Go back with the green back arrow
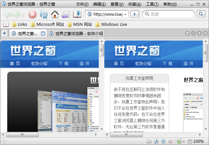This screenshot has width=209, height=145. click(x=8, y=14)
